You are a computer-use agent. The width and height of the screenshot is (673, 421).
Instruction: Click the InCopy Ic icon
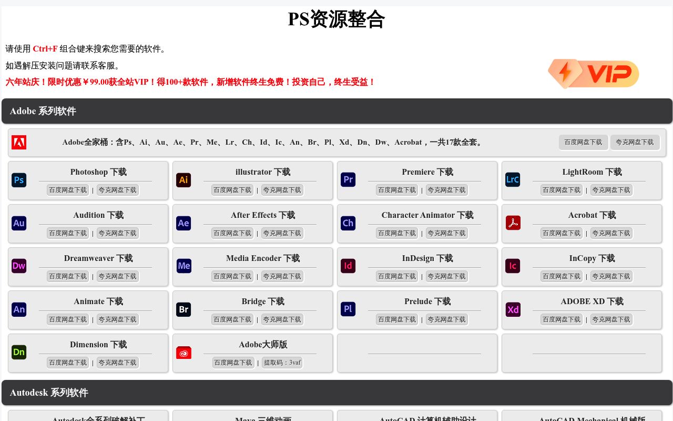(513, 266)
